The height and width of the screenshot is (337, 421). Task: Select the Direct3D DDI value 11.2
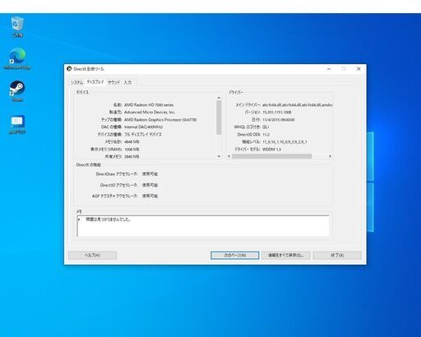[x=266, y=135]
